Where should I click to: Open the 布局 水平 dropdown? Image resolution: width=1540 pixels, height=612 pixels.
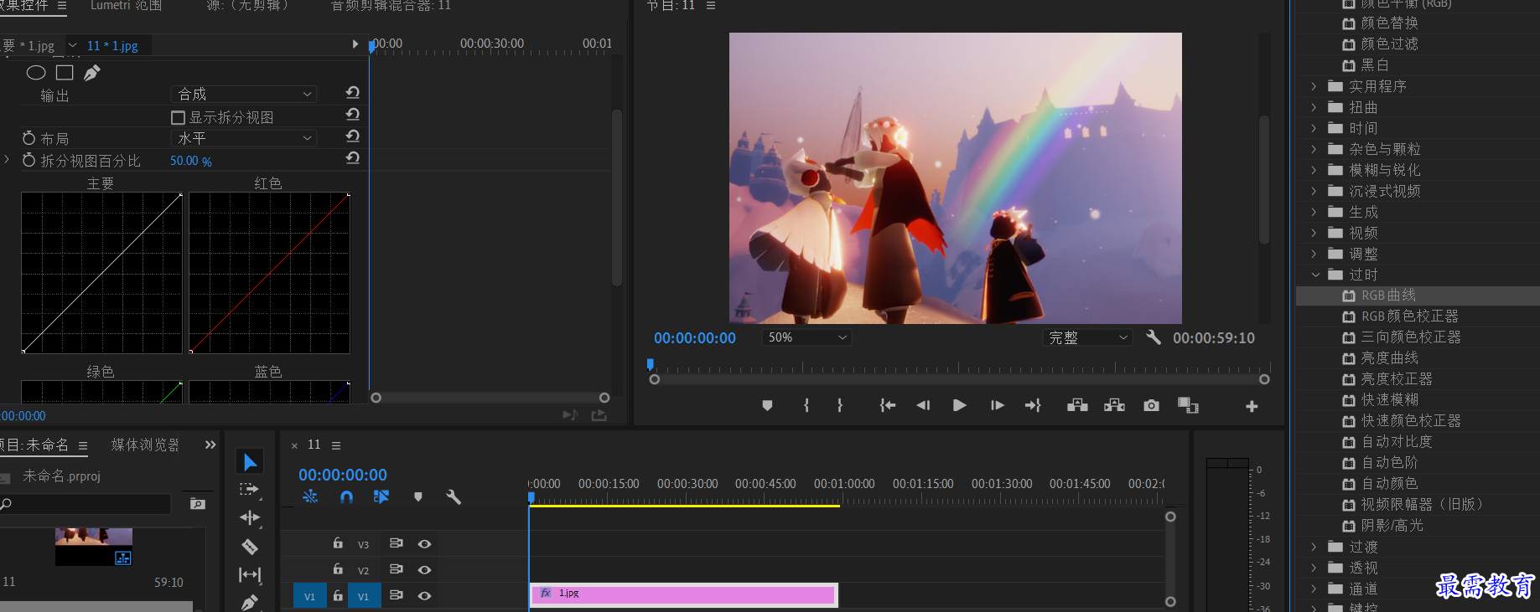coord(244,137)
